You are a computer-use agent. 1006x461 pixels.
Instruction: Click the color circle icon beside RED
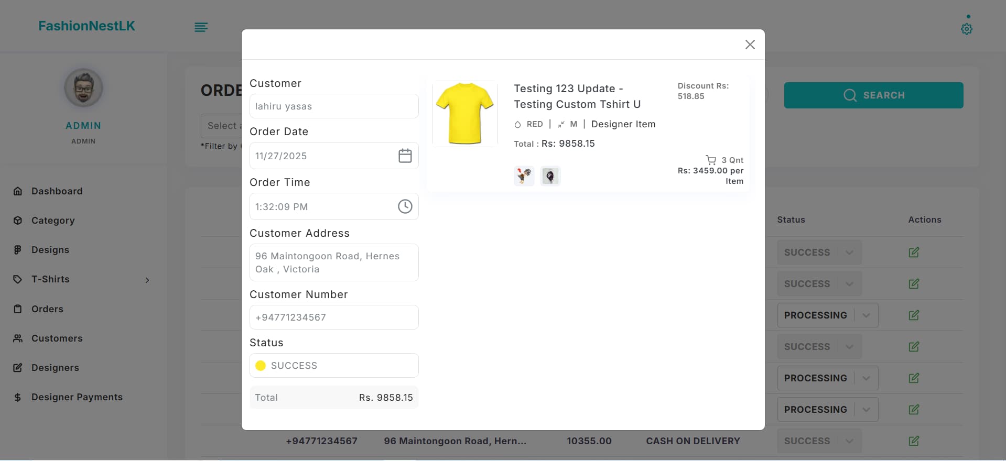point(517,125)
